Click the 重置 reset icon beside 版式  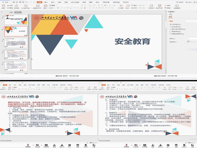pos(50,6)
